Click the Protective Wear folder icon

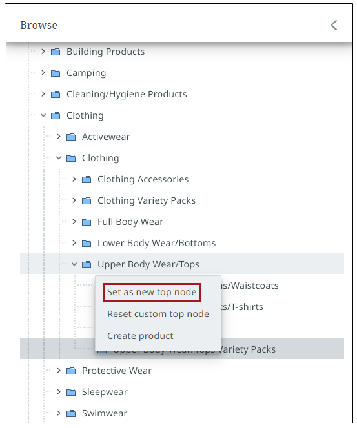point(71,371)
